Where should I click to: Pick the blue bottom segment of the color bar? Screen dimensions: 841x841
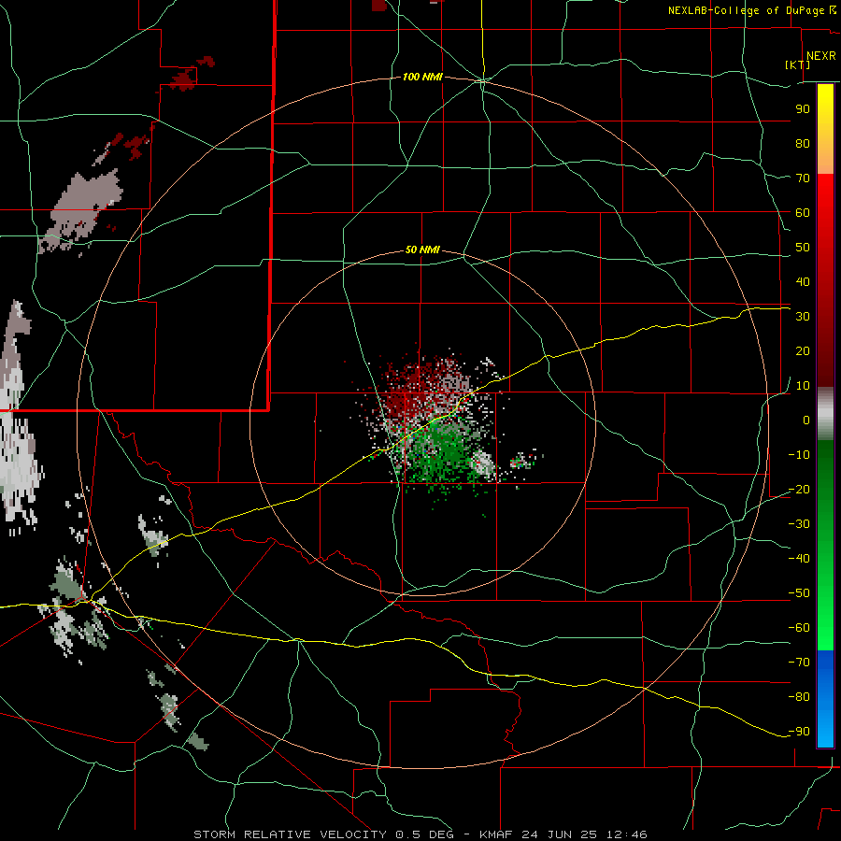tap(825, 699)
